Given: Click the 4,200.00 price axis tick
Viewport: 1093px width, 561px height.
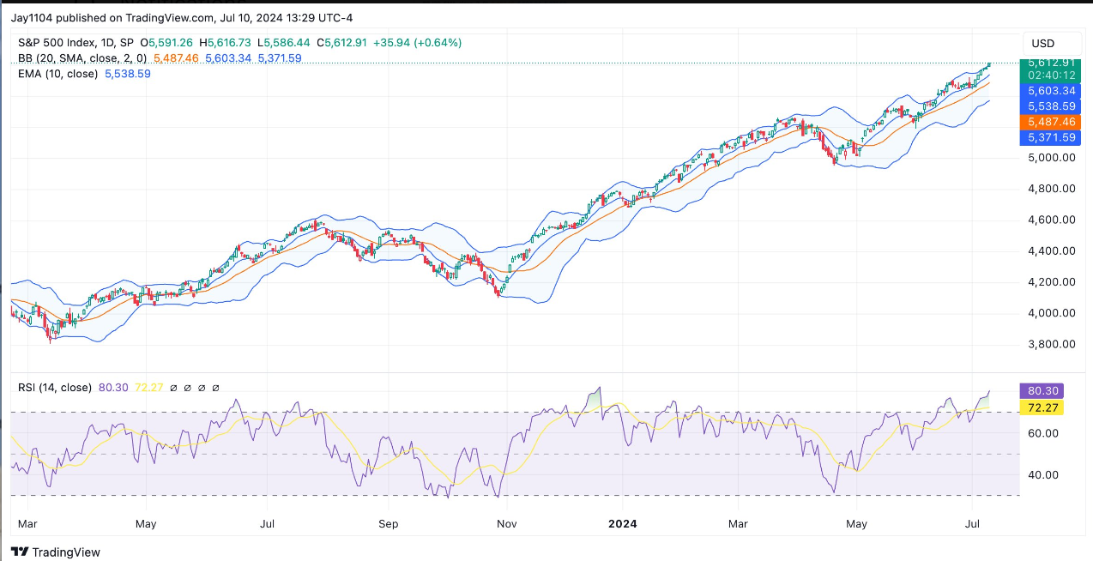Looking at the screenshot, I should coord(1050,281).
